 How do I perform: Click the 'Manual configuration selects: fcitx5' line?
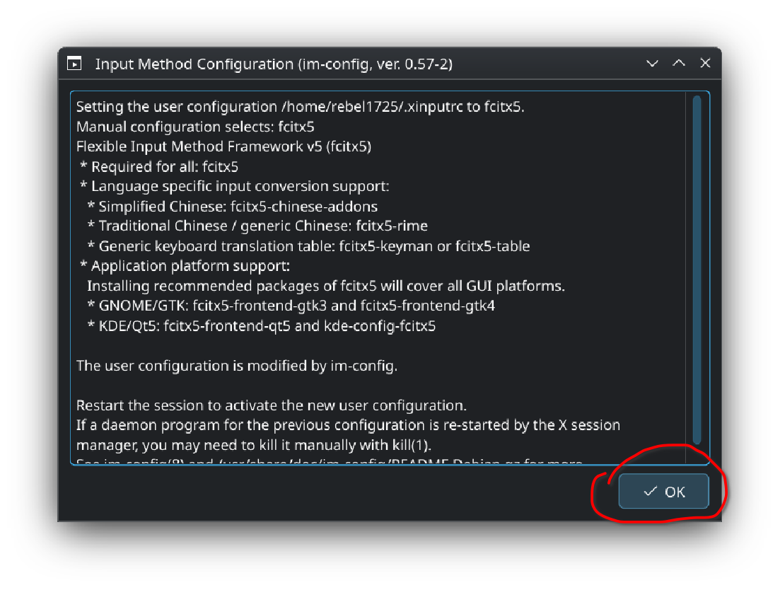195,127
